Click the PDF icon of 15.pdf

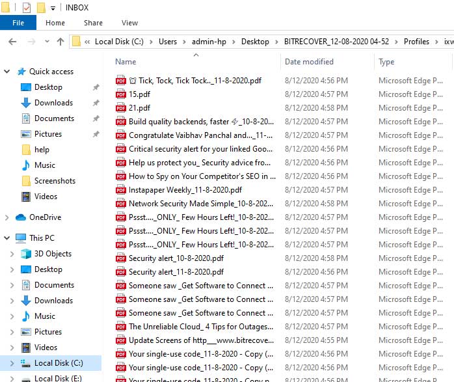click(x=120, y=94)
